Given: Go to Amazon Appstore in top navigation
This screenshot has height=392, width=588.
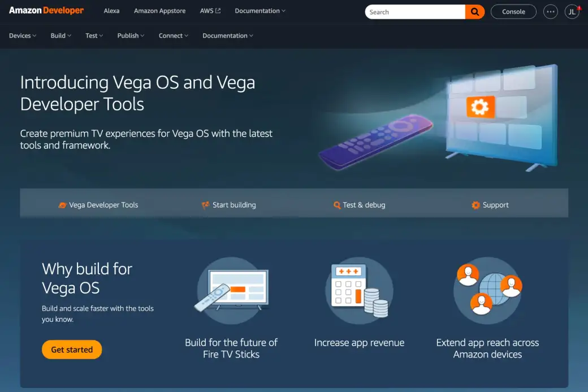Looking at the screenshot, I should [160, 11].
